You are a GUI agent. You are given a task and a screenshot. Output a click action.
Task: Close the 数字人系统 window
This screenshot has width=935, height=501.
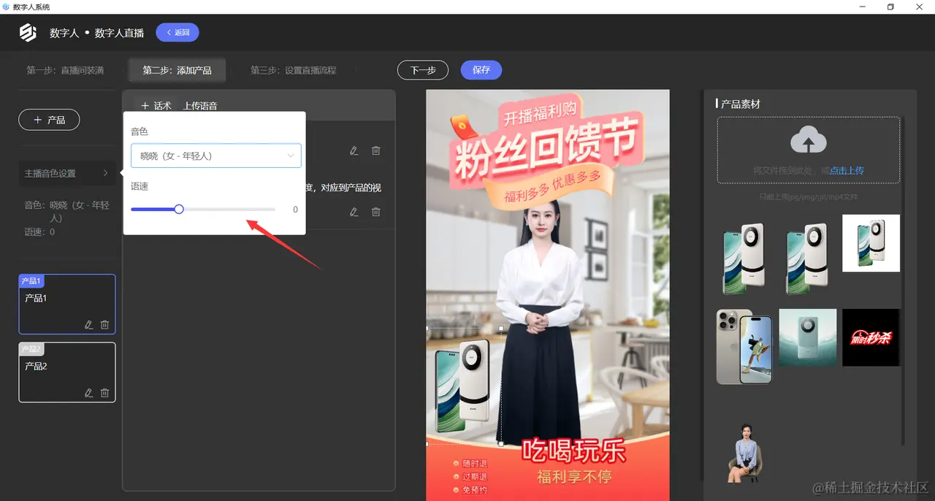pos(920,7)
